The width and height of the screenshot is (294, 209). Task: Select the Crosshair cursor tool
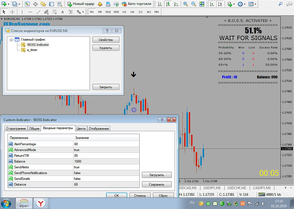click(x=12, y=12)
